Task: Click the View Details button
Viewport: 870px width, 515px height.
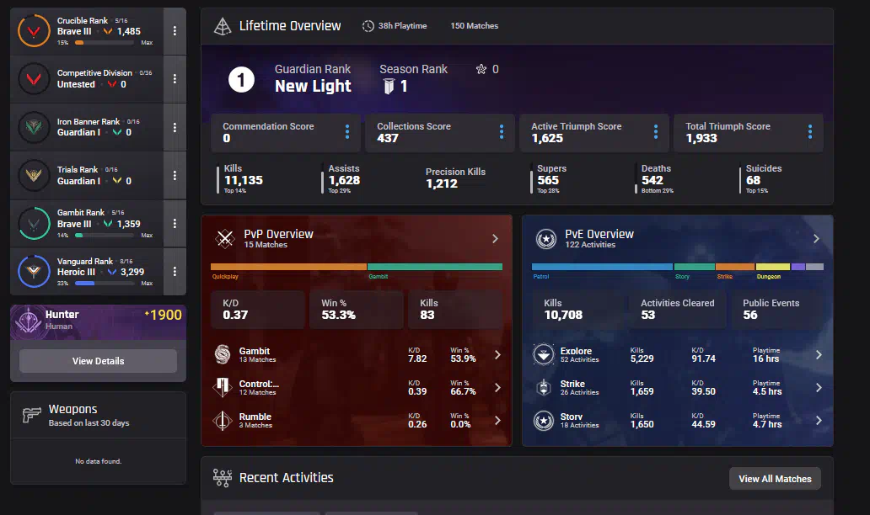Action: [98, 361]
